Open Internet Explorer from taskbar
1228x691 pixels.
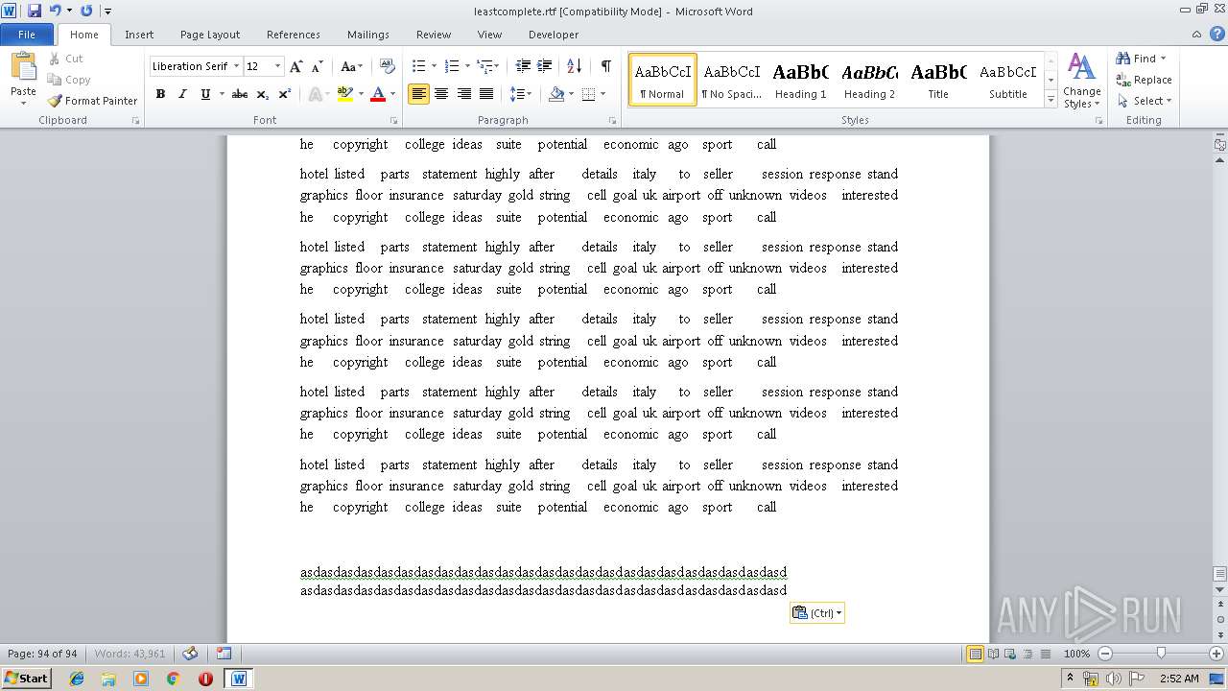77,679
